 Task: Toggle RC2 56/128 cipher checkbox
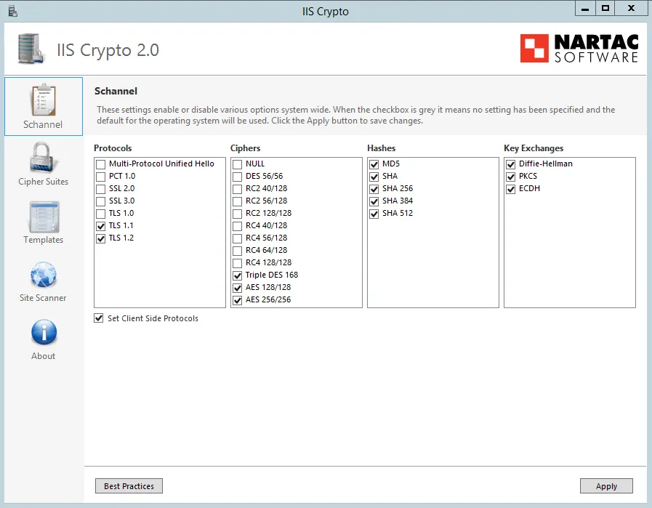point(238,201)
